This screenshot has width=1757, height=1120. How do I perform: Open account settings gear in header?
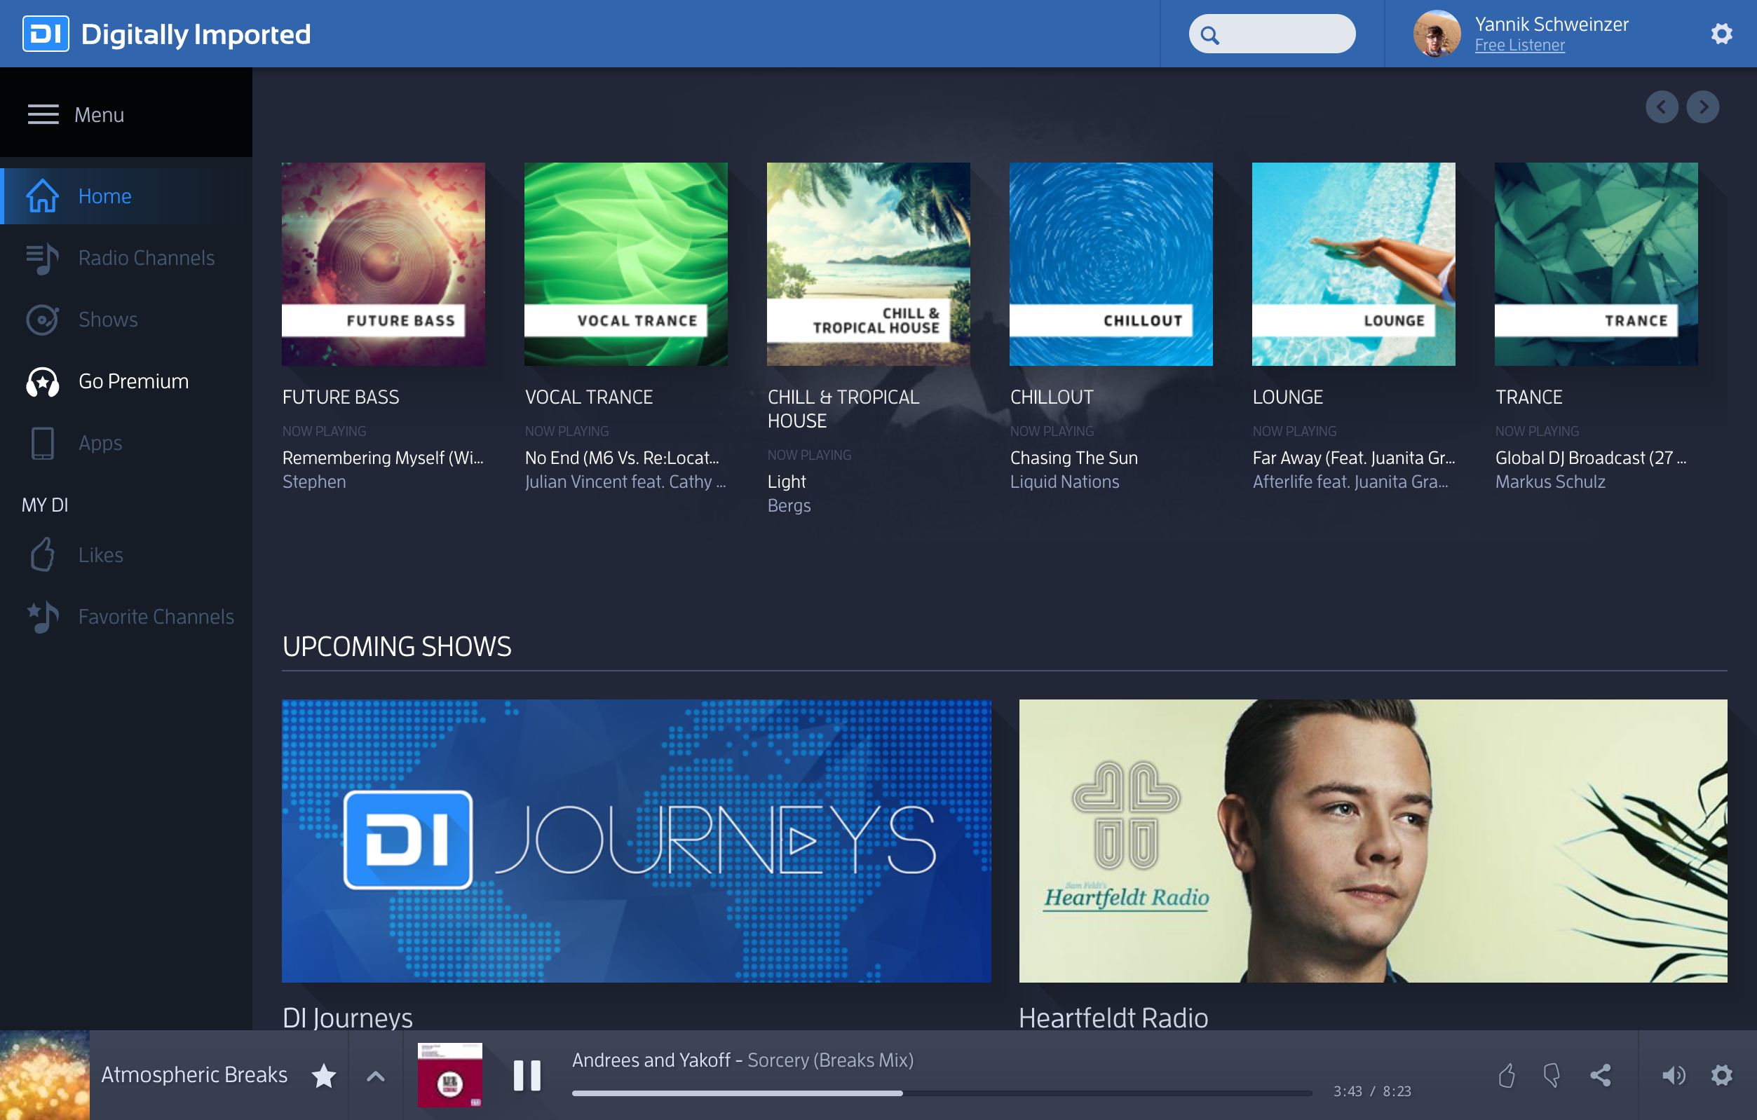tap(1721, 34)
